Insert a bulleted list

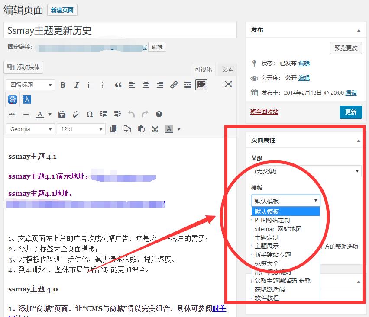coord(91,85)
